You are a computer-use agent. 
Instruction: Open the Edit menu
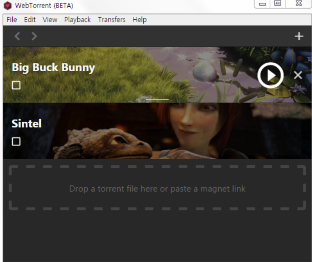point(30,20)
